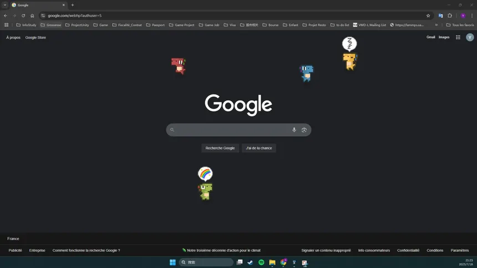Open the Entreprise footer link
Screen dimensions: 477x268
pyautogui.click(x=37, y=250)
